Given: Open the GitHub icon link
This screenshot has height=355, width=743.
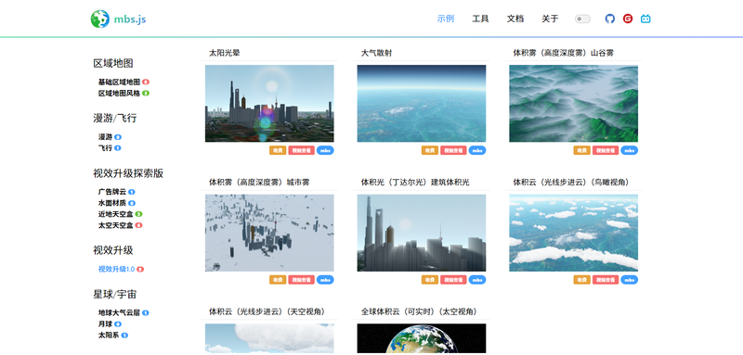Looking at the screenshot, I should click(610, 19).
